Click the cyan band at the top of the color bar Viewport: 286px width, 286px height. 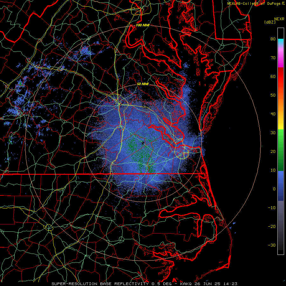(281, 42)
